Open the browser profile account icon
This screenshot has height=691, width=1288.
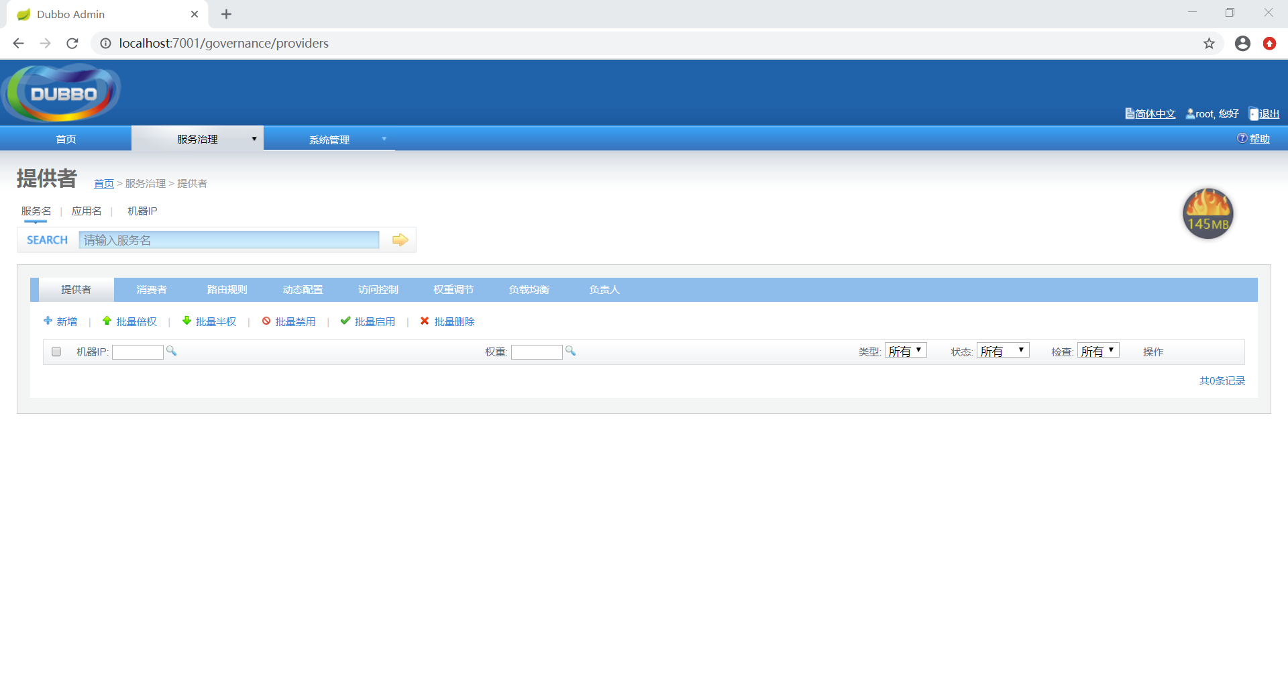pyautogui.click(x=1242, y=44)
